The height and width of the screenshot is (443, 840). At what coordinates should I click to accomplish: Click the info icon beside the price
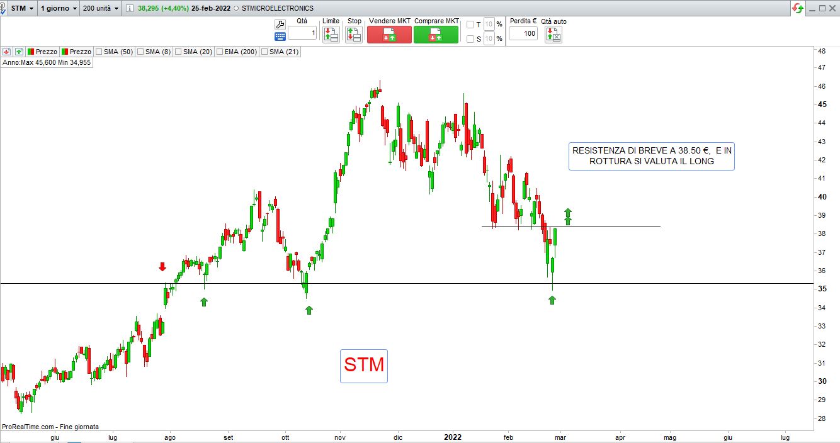[x=129, y=9]
